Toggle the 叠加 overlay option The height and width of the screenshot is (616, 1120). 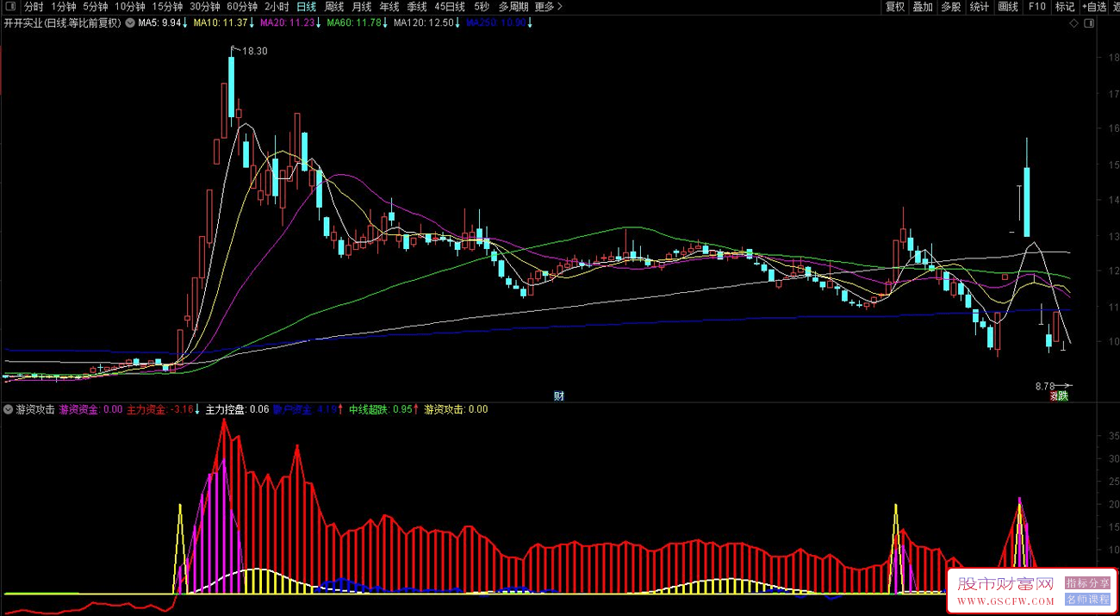(x=923, y=7)
